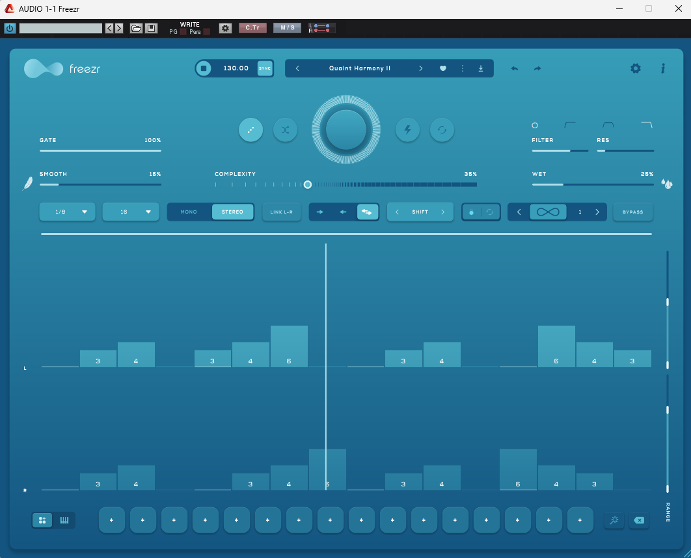
Task: Click the feather icon beside Smooth
Action: click(x=27, y=183)
